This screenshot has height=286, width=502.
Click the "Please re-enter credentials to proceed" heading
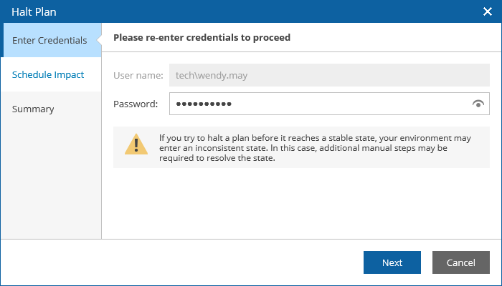202,37
